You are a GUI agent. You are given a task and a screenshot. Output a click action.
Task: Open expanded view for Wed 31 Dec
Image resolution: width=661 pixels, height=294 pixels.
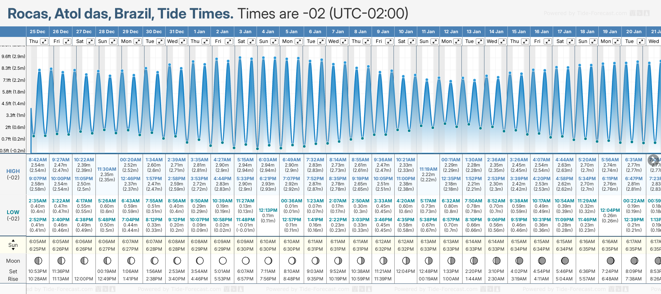tap(183, 41)
